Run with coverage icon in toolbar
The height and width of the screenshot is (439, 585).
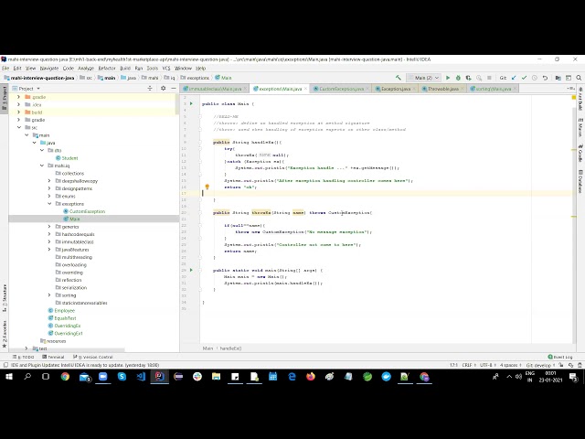pyautogui.click(x=468, y=78)
